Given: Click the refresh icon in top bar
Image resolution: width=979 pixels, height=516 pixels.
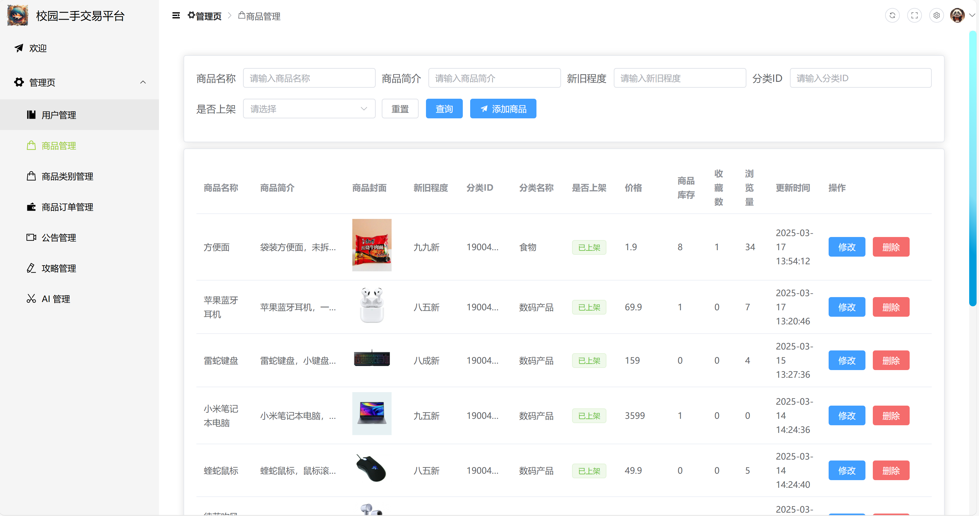Looking at the screenshot, I should [x=892, y=16].
